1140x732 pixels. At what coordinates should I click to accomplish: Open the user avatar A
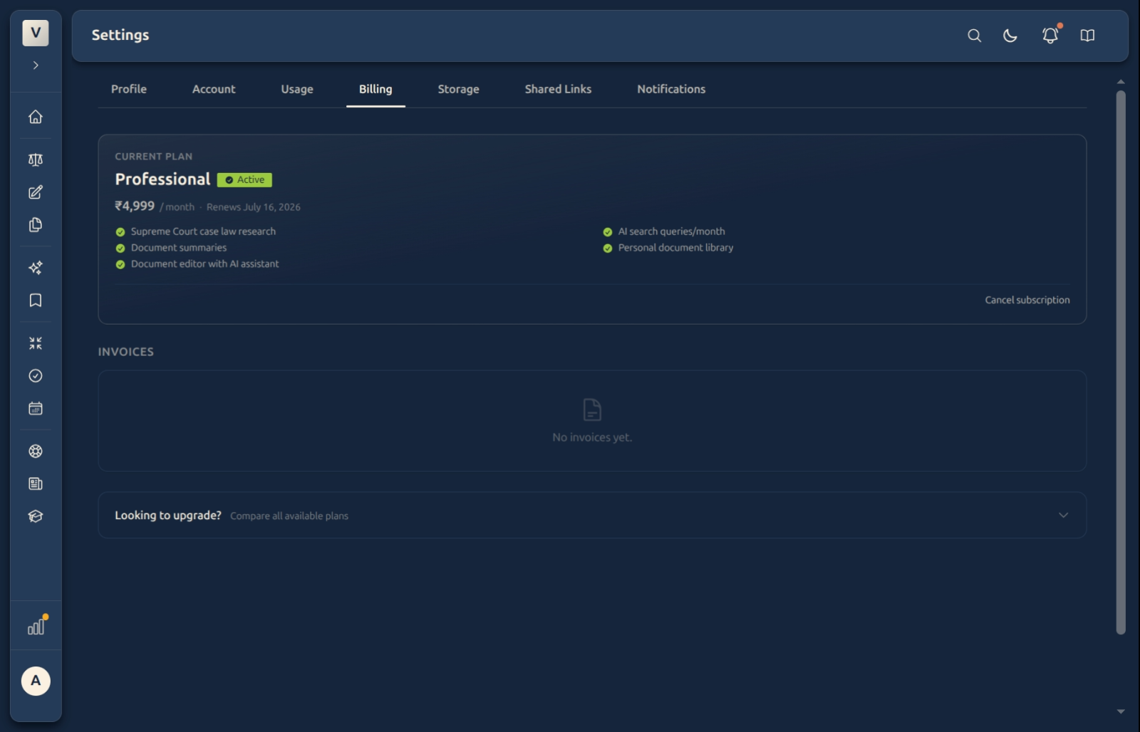coord(36,681)
